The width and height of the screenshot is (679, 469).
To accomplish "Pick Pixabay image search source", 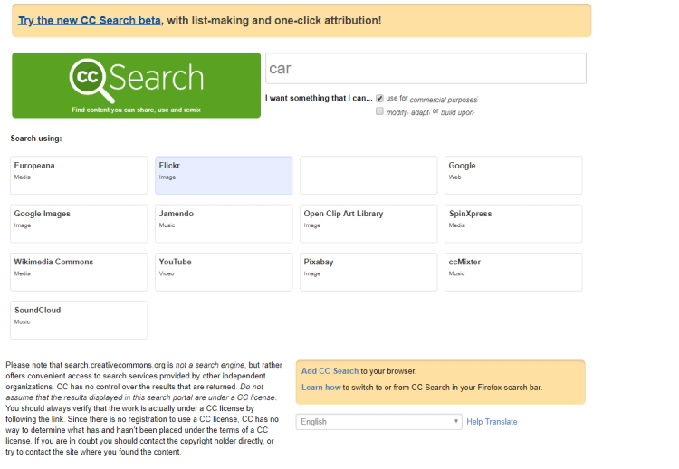I will click(368, 271).
